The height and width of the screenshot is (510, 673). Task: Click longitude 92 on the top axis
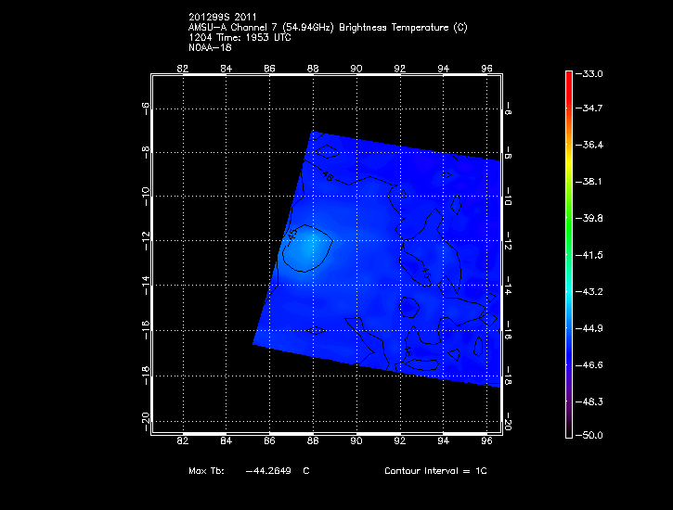pyautogui.click(x=400, y=68)
